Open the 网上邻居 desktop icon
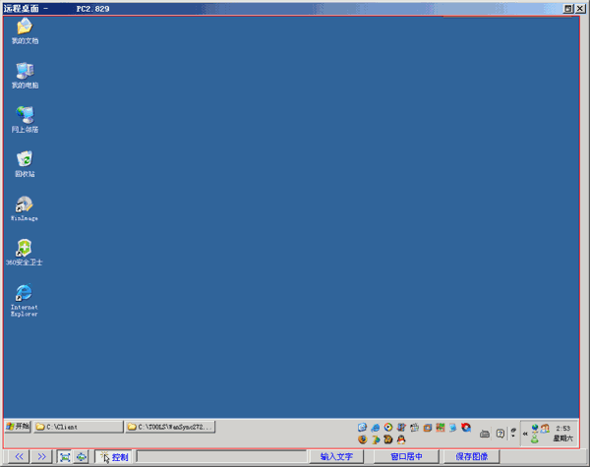Screen dimensions: 590x467 (25, 116)
